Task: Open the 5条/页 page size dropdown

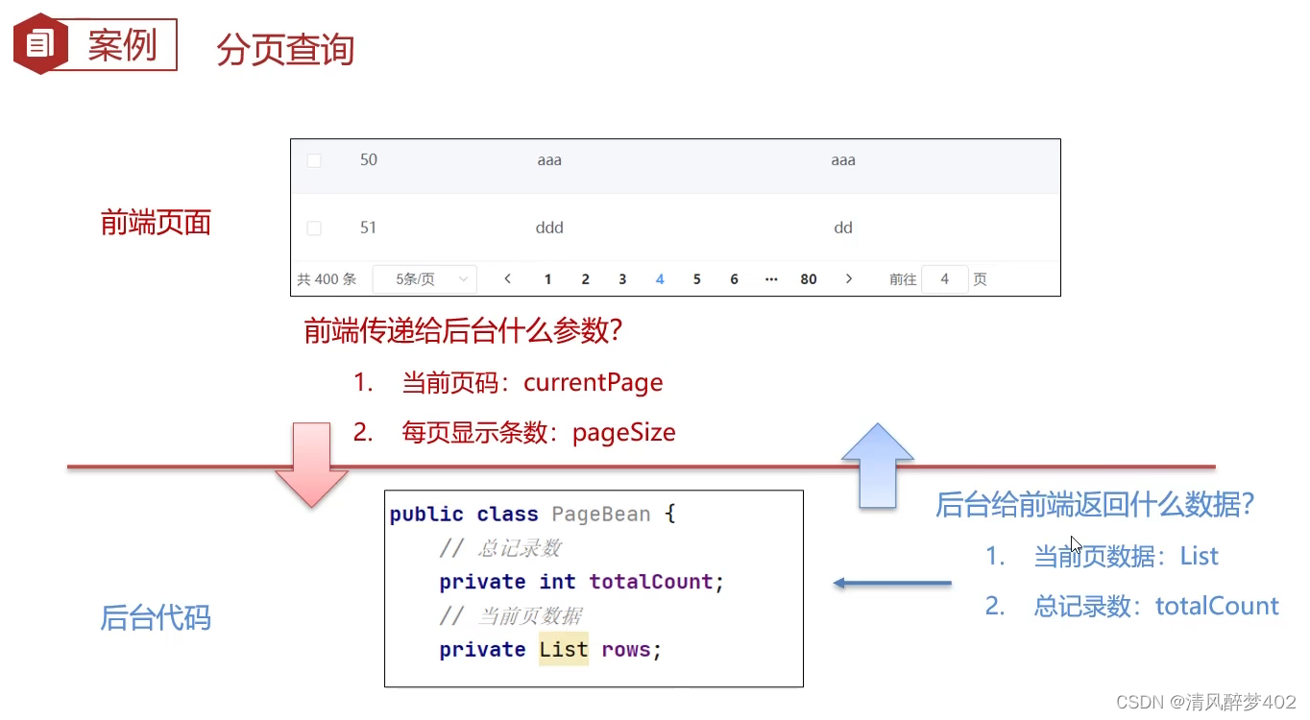Action: [424, 279]
